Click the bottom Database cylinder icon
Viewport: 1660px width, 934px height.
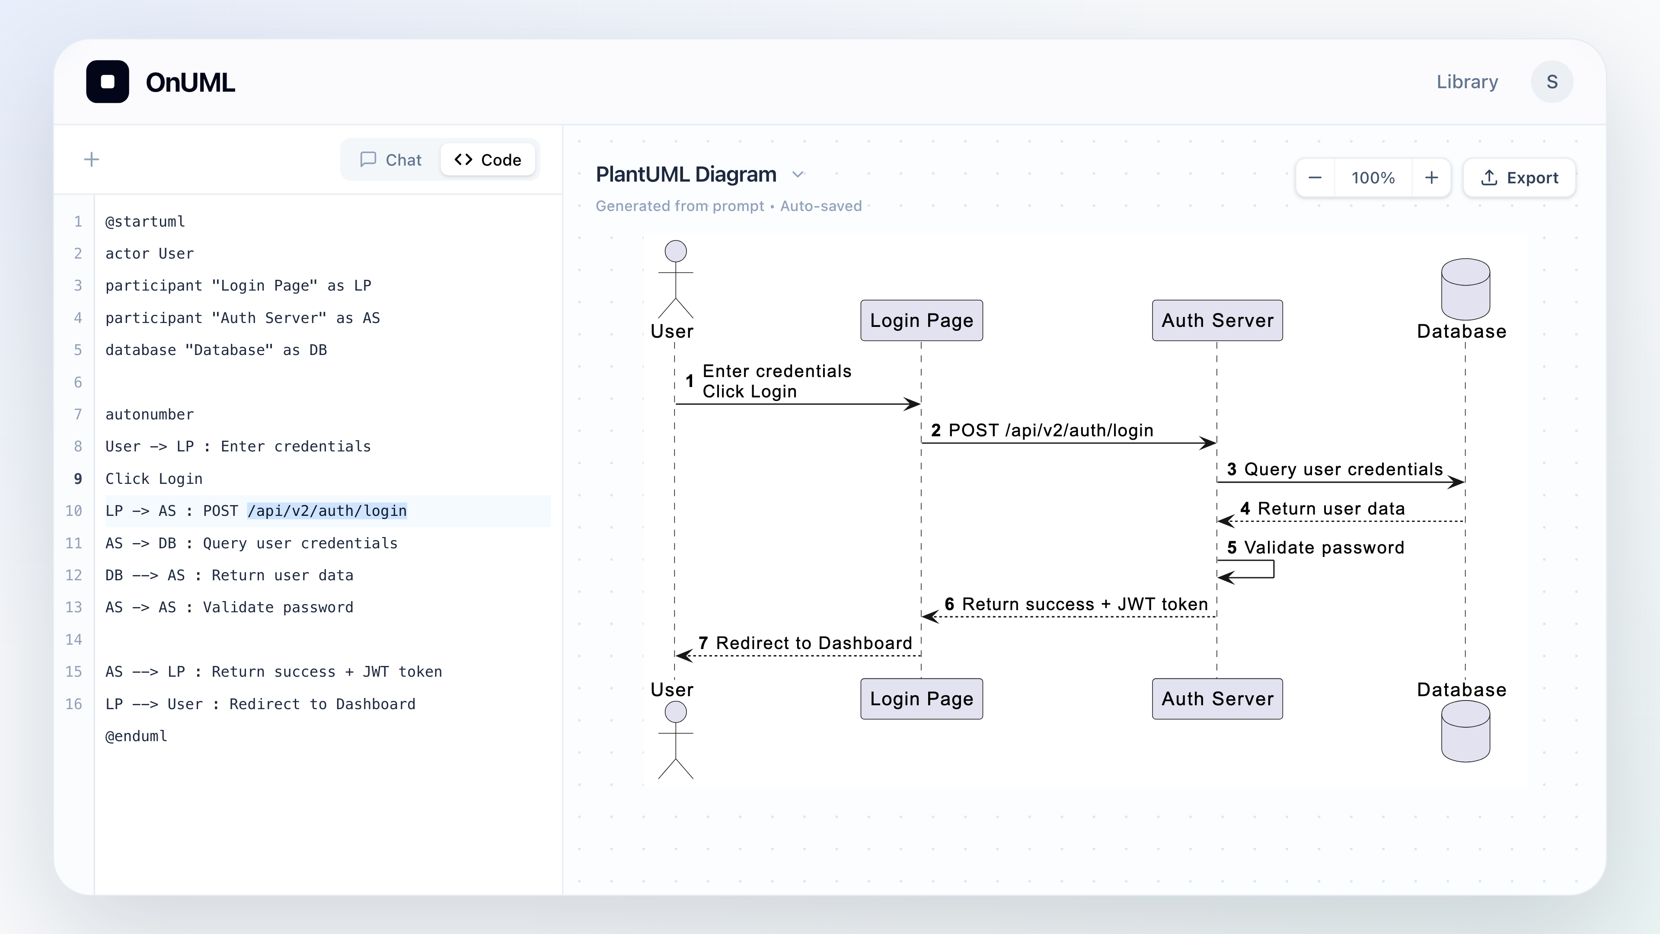(1465, 732)
